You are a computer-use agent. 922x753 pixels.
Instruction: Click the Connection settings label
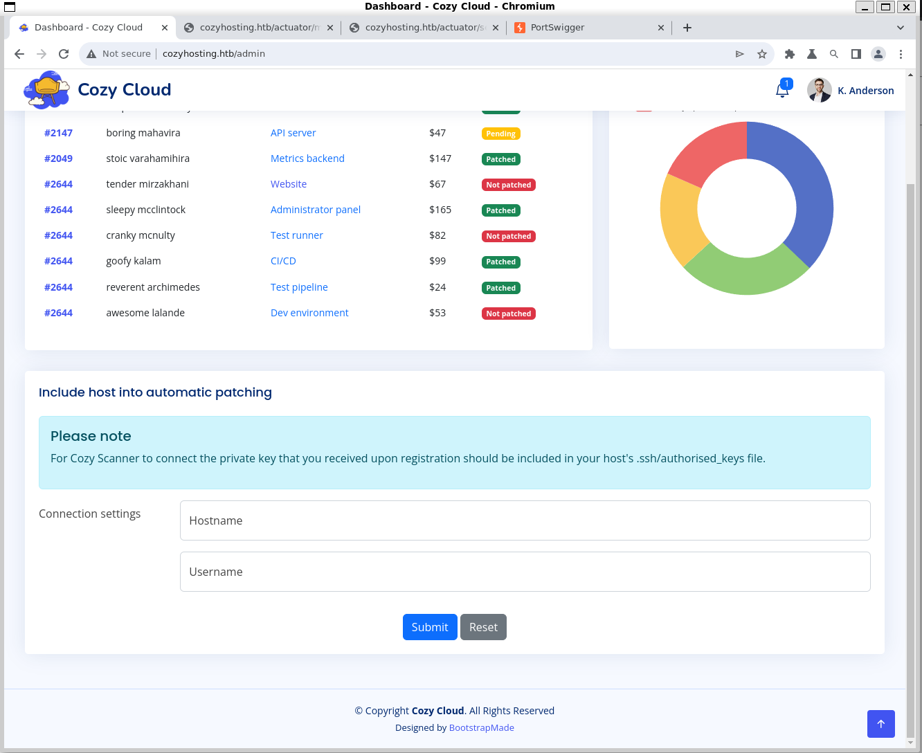(90, 514)
